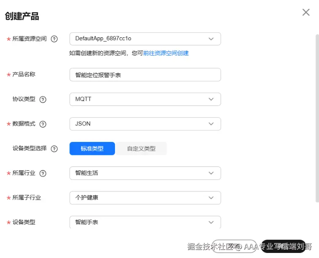
Task: Switch to 自定义类型 device type
Action: (x=141, y=149)
